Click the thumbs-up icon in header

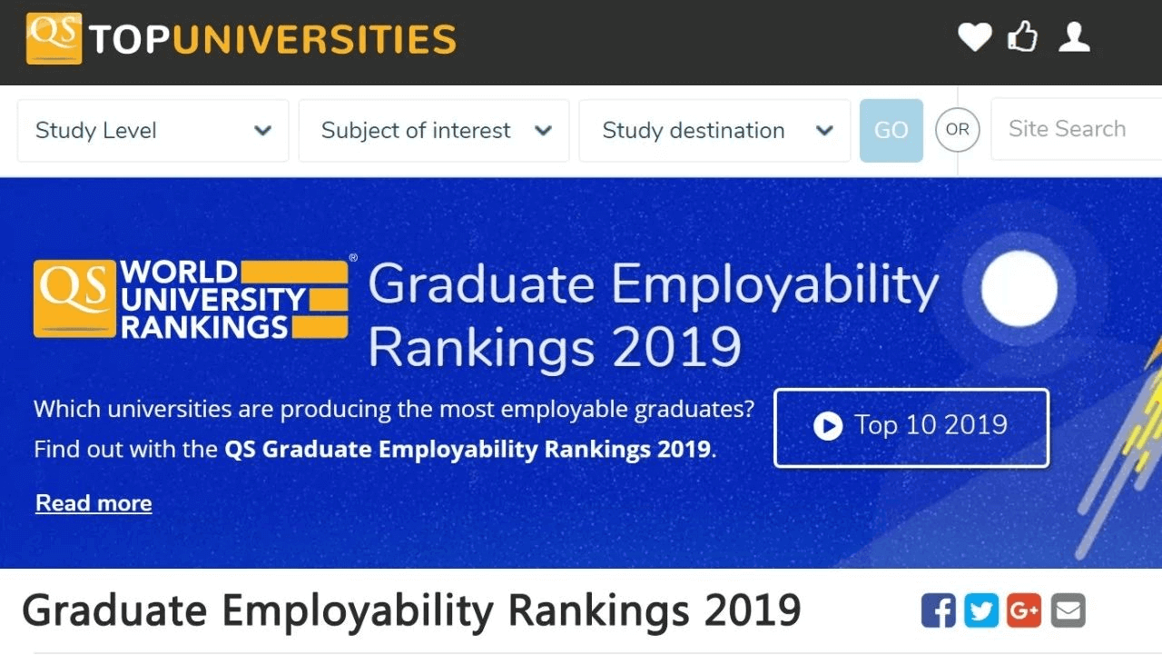click(1023, 37)
